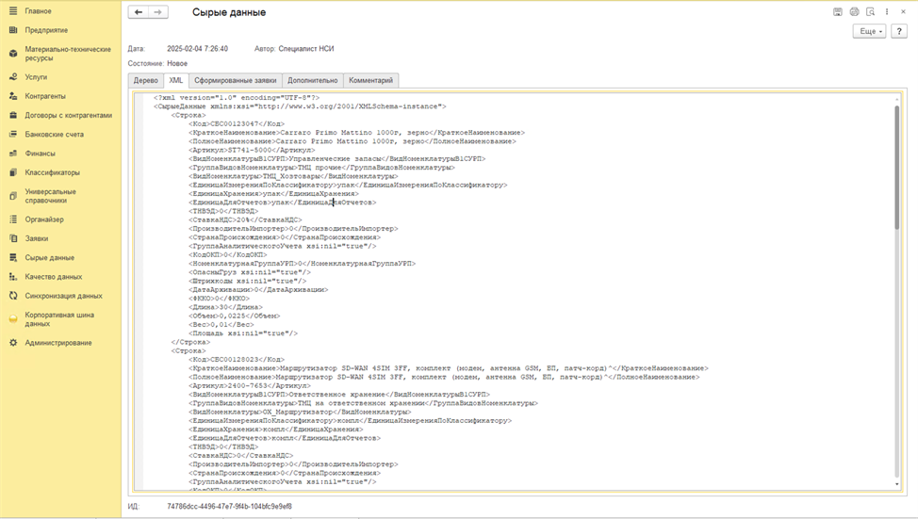Open the Комментарий tab
Screen dimensions: 918x519
[x=370, y=81]
